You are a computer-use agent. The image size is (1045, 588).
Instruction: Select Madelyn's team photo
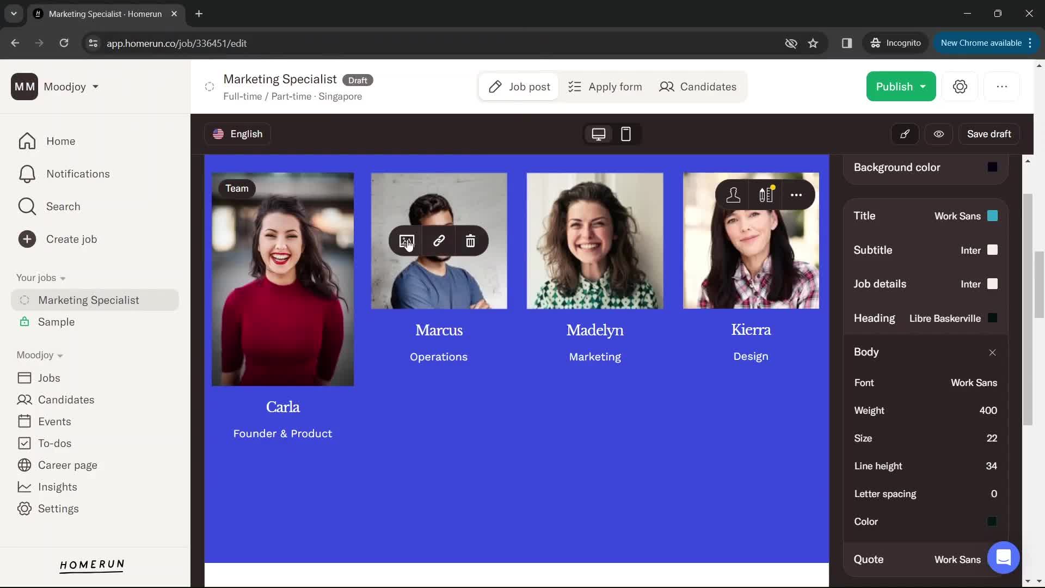(x=595, y=241)
